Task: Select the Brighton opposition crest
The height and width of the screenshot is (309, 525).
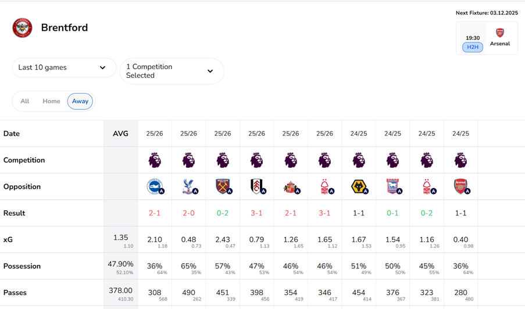Action: click(x=155, y=186)
